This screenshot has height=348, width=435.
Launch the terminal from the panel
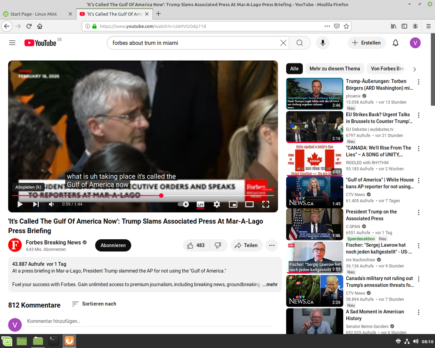point(53,341)
